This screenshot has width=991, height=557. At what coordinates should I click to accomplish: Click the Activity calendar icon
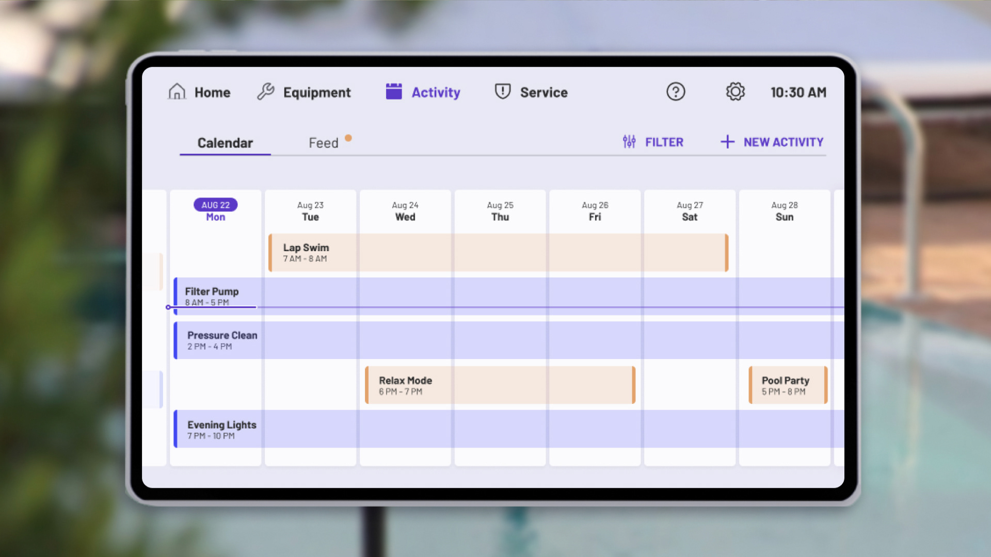coord(394,92)
